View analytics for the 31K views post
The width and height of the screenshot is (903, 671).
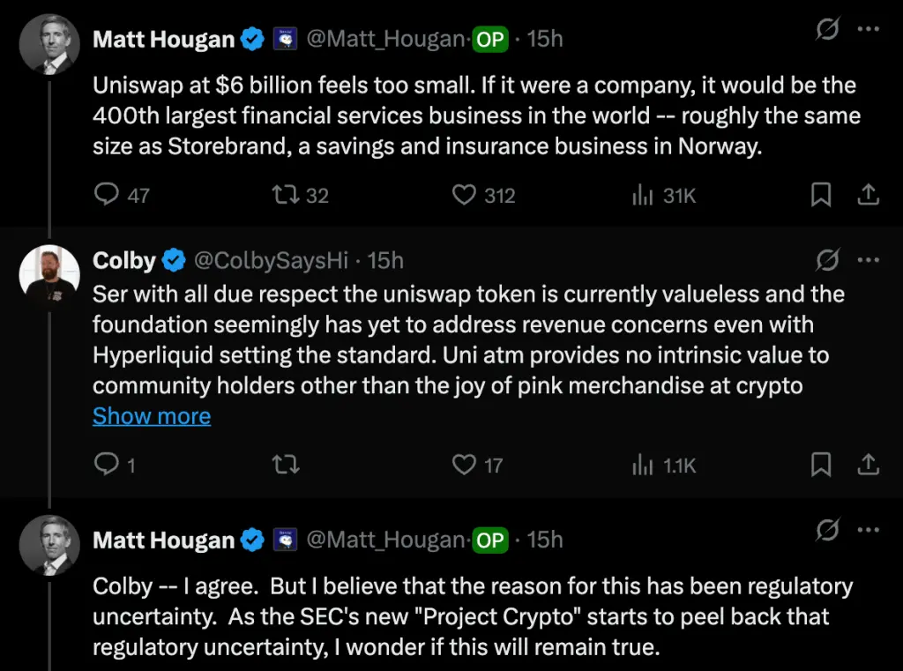(642, 195)
